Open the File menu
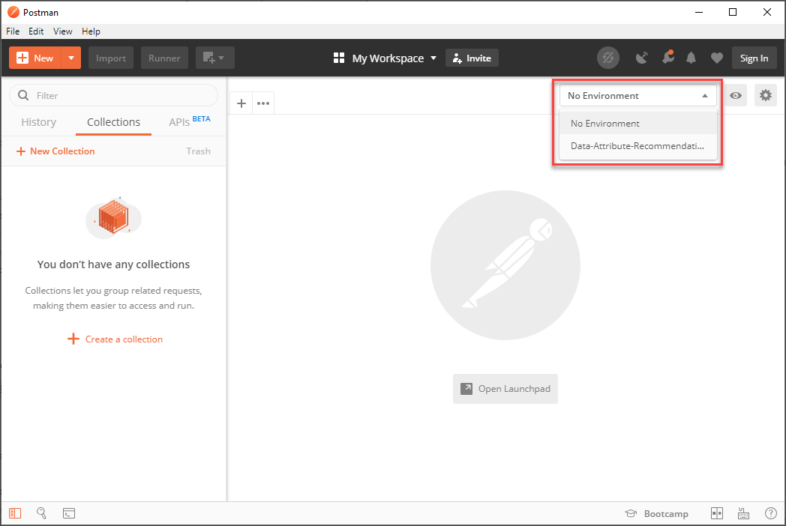This screenshot has height=526, width=786. (x=13, y=31)
